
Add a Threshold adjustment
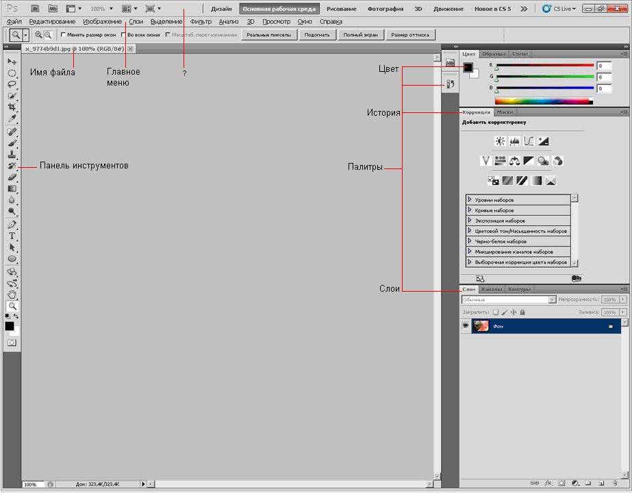(522, 180)
